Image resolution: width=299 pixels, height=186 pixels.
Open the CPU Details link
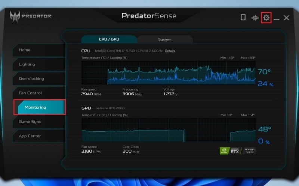click(x=170, y=51)
